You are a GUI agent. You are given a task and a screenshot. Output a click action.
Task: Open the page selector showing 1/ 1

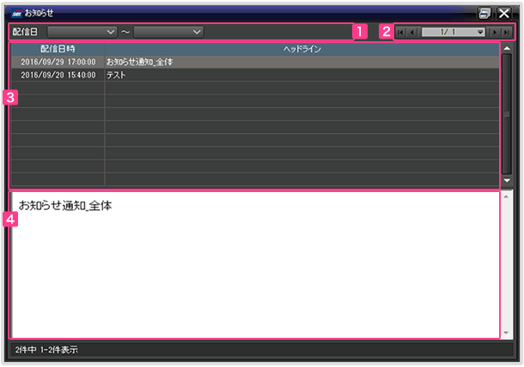(x=454, y=32)
